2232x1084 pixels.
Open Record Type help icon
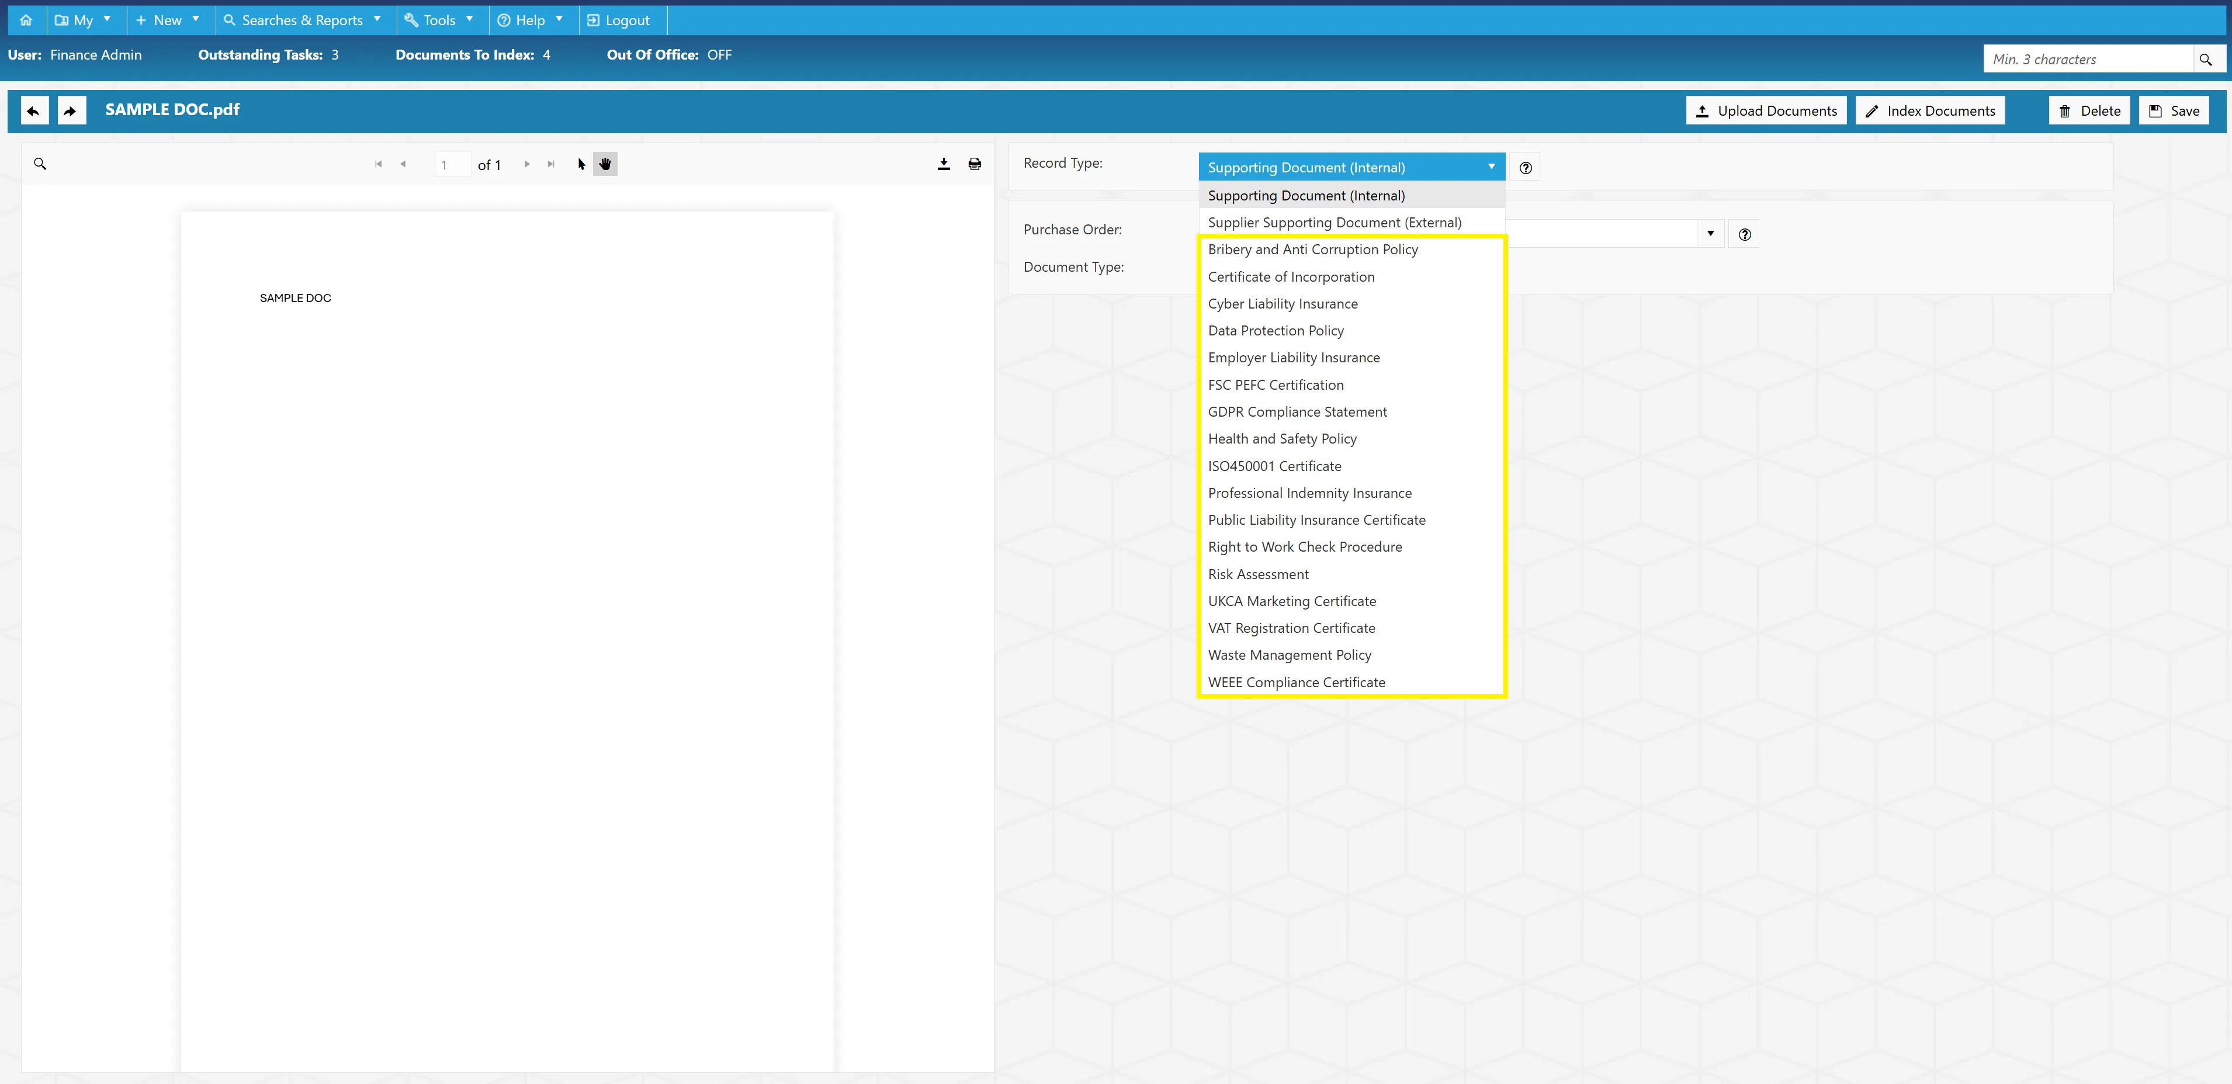1526,168
